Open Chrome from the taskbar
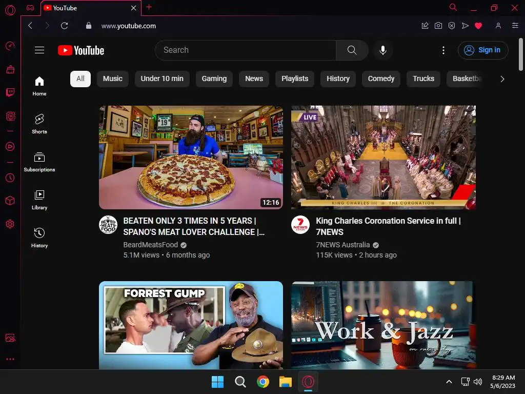The width and height of the screenshot is (525, 394). (x=263, y=382)
